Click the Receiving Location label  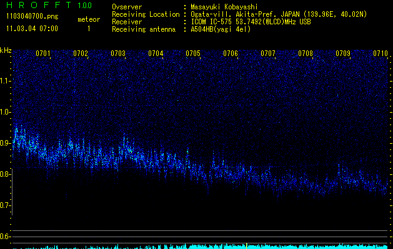pos(146,14)
